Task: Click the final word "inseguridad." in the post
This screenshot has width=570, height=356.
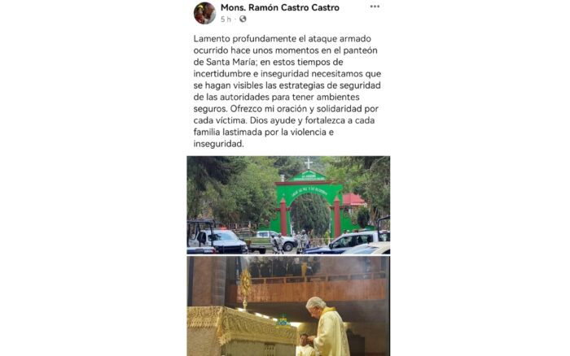Action: (218, 144)
